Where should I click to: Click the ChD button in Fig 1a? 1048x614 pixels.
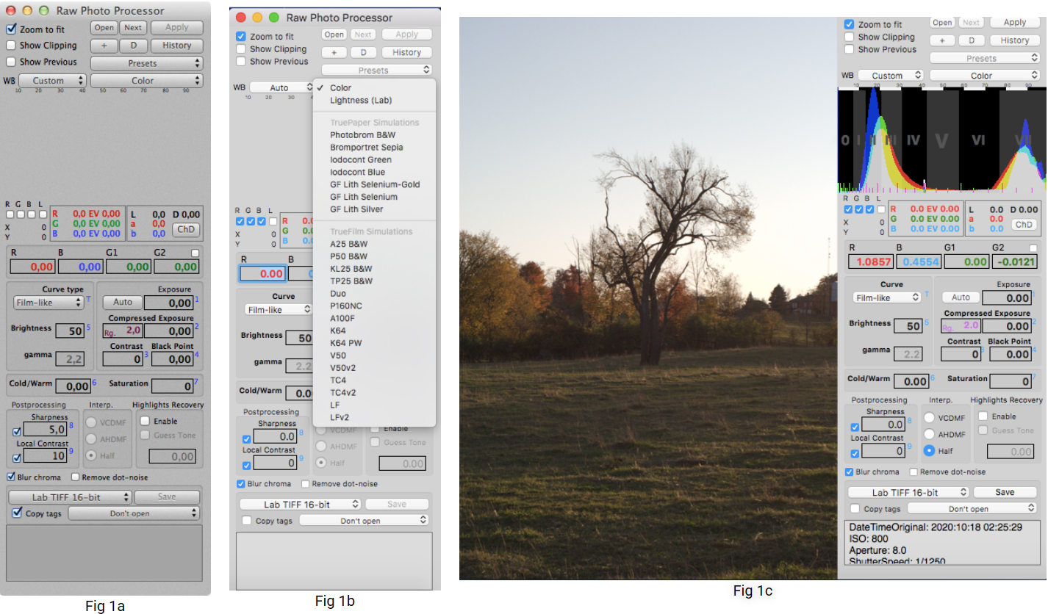pos(186,229)
